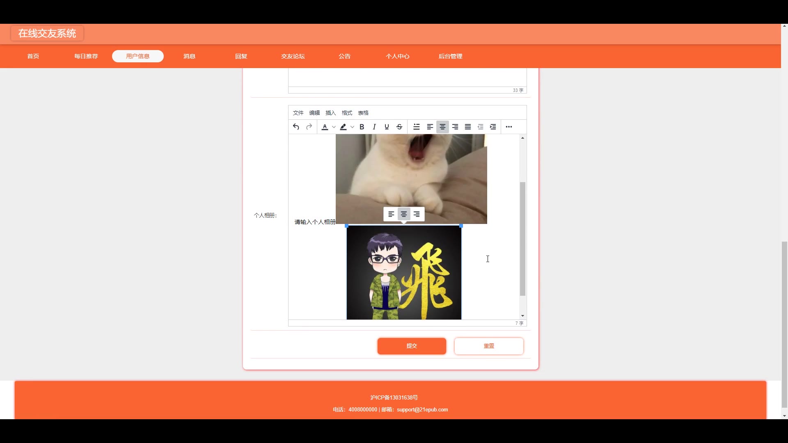Screen dimensions: 788x443
Task: Click the 请输入个人相册 placeholder text
Action: pos(315,222)
